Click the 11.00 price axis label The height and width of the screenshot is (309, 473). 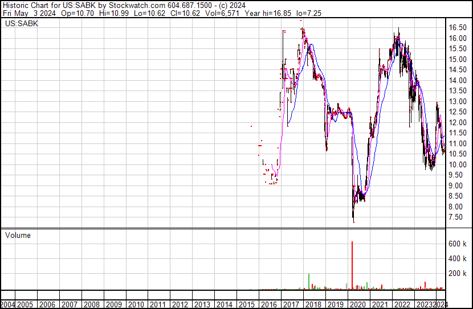point(458,143)
